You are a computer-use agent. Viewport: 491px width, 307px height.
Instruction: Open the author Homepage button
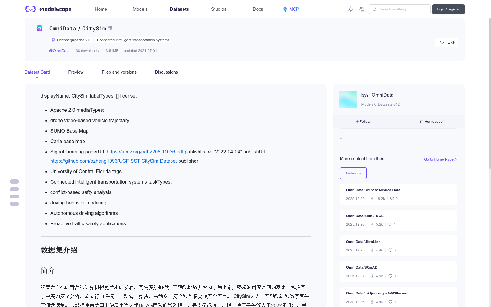pos(431,122)
